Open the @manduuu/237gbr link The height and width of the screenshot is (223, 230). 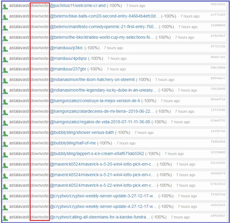click(68, 69)
